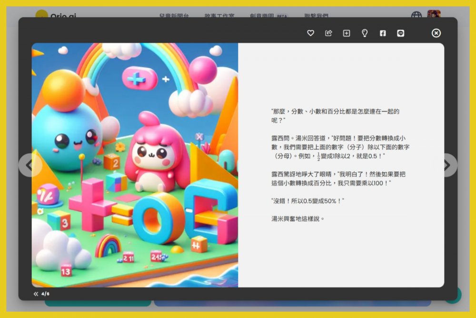The image size is (476, 318).
Task: Click the Orio.ai logo
Action: click(x=56, y=16)
